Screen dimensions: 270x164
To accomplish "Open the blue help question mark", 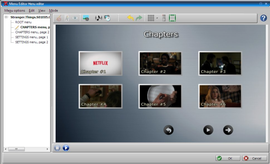I will 263,18.
